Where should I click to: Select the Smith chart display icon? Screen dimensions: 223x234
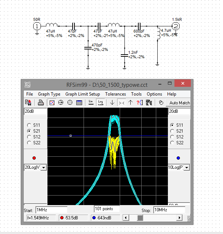coord(61,103)
